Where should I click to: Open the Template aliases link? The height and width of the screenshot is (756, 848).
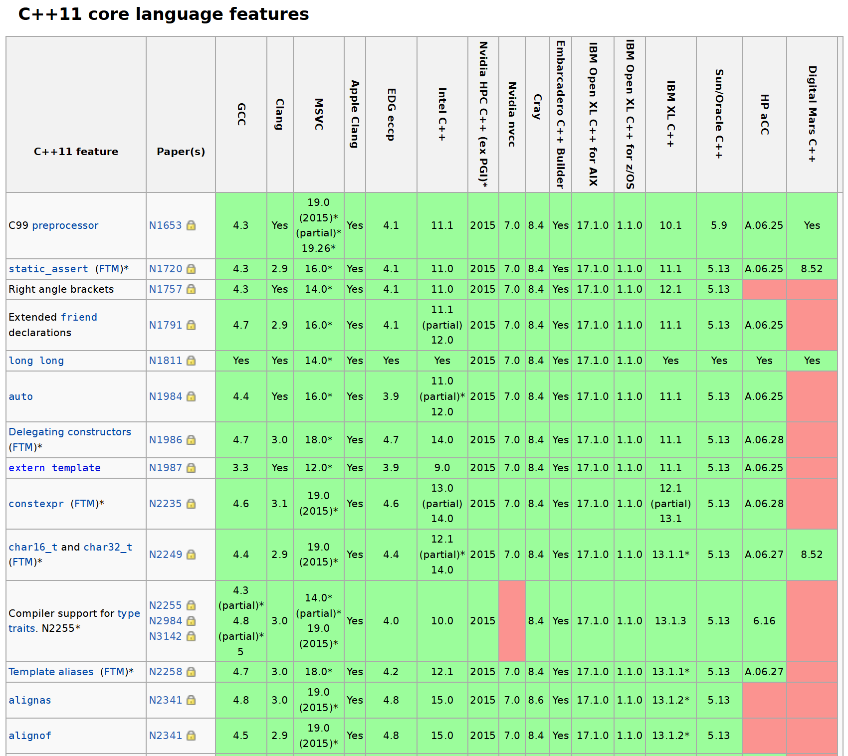coord(51,672)
